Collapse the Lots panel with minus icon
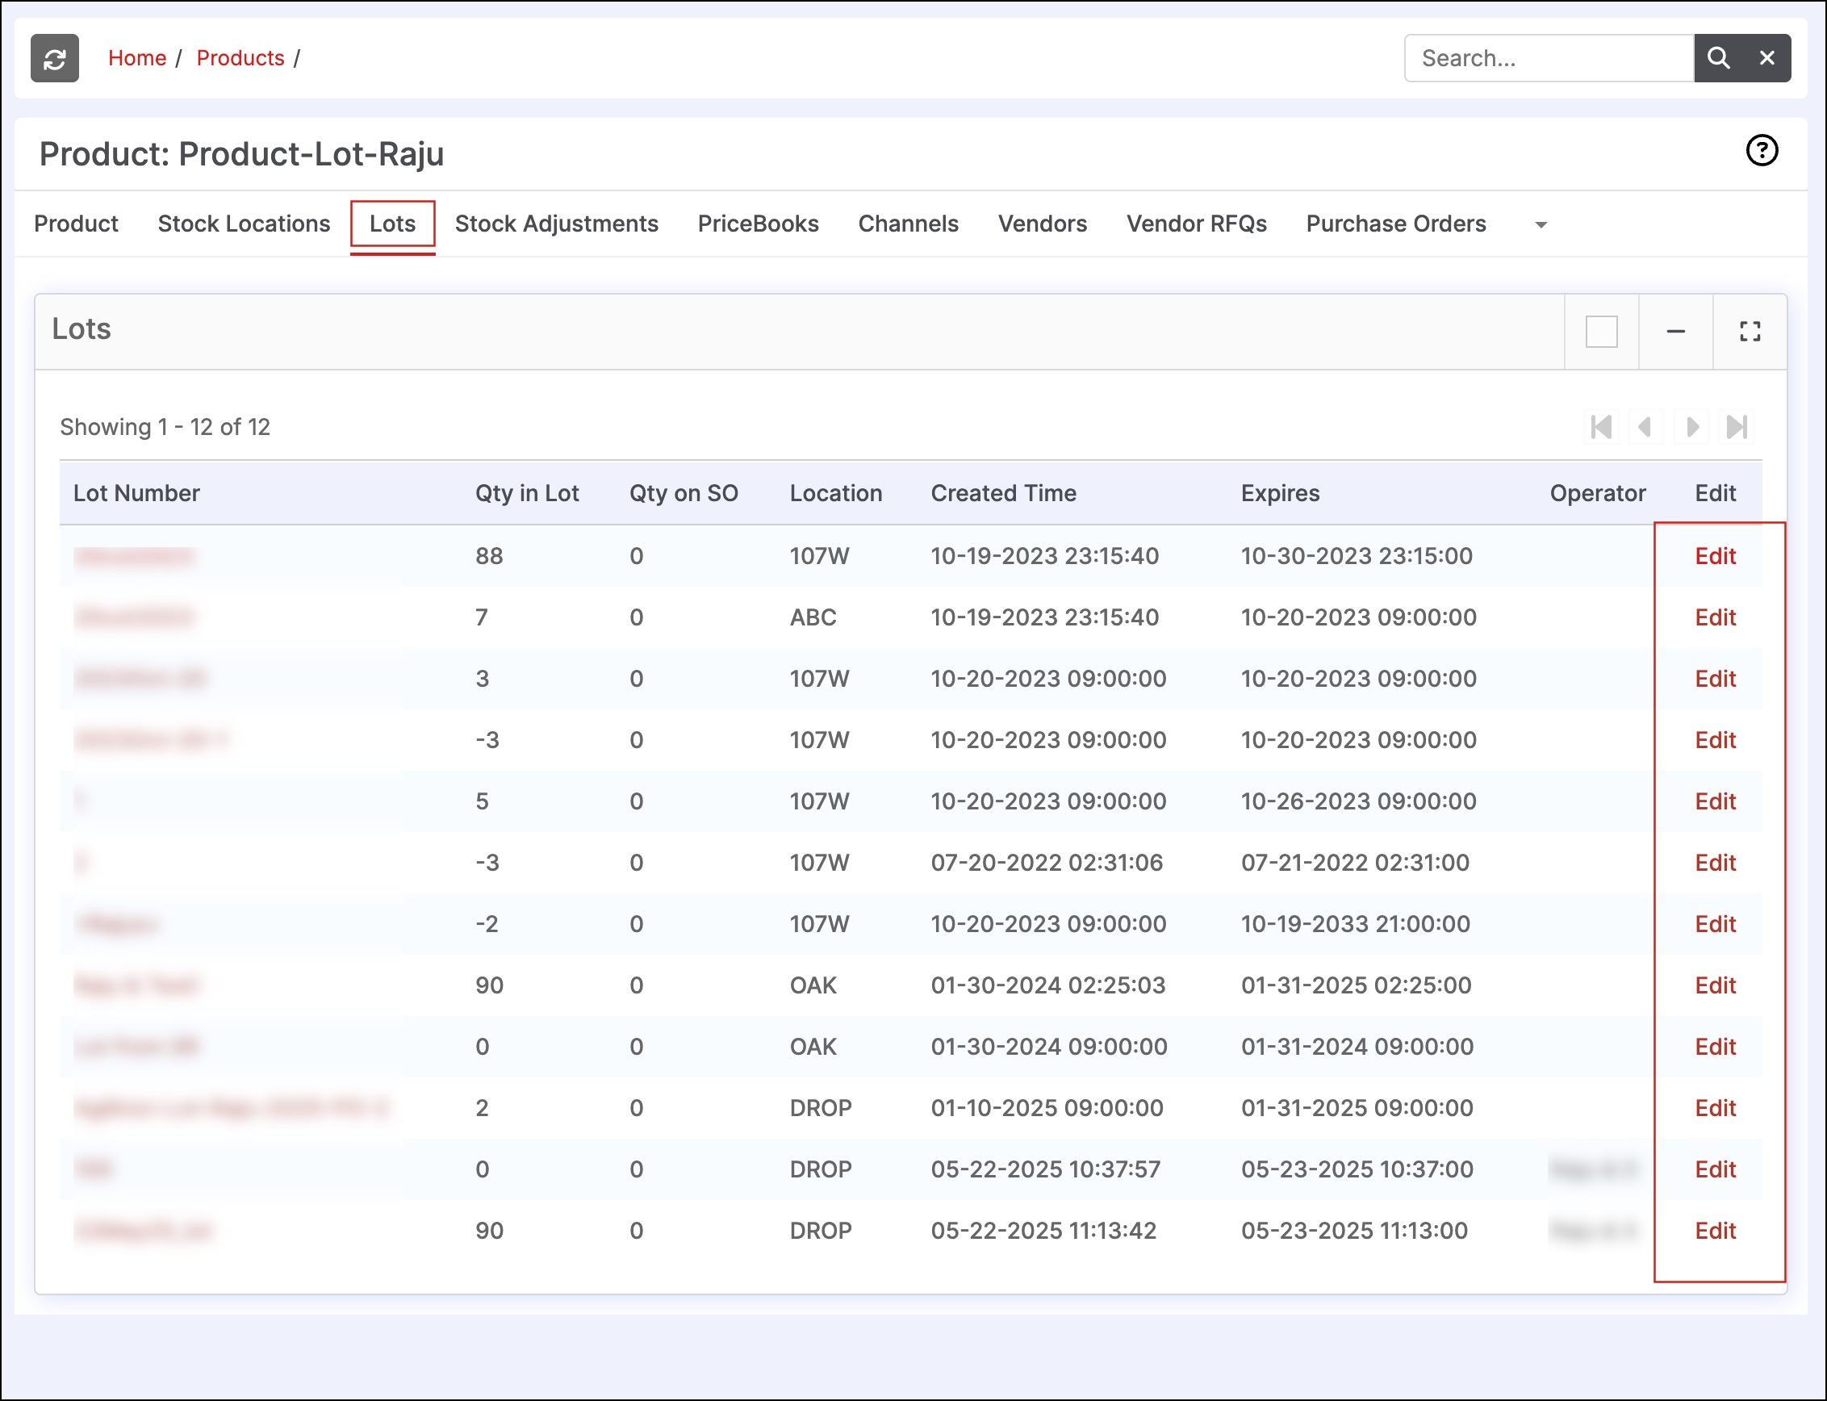This screenshot has width=1827, height=1401. tap(1676, 331)
